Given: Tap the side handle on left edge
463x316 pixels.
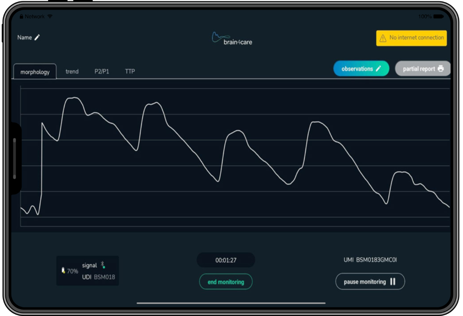Looking at the screenshot, I should (14, 158).
